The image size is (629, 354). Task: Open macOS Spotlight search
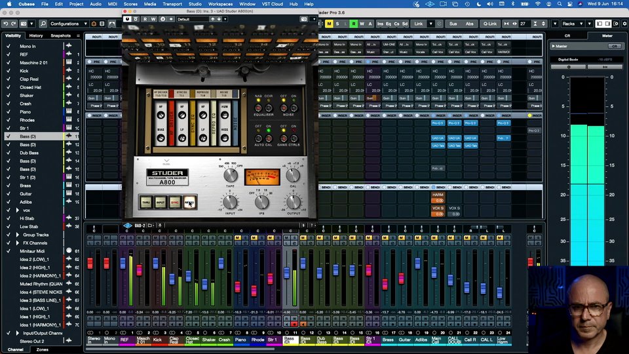[559, 4]
